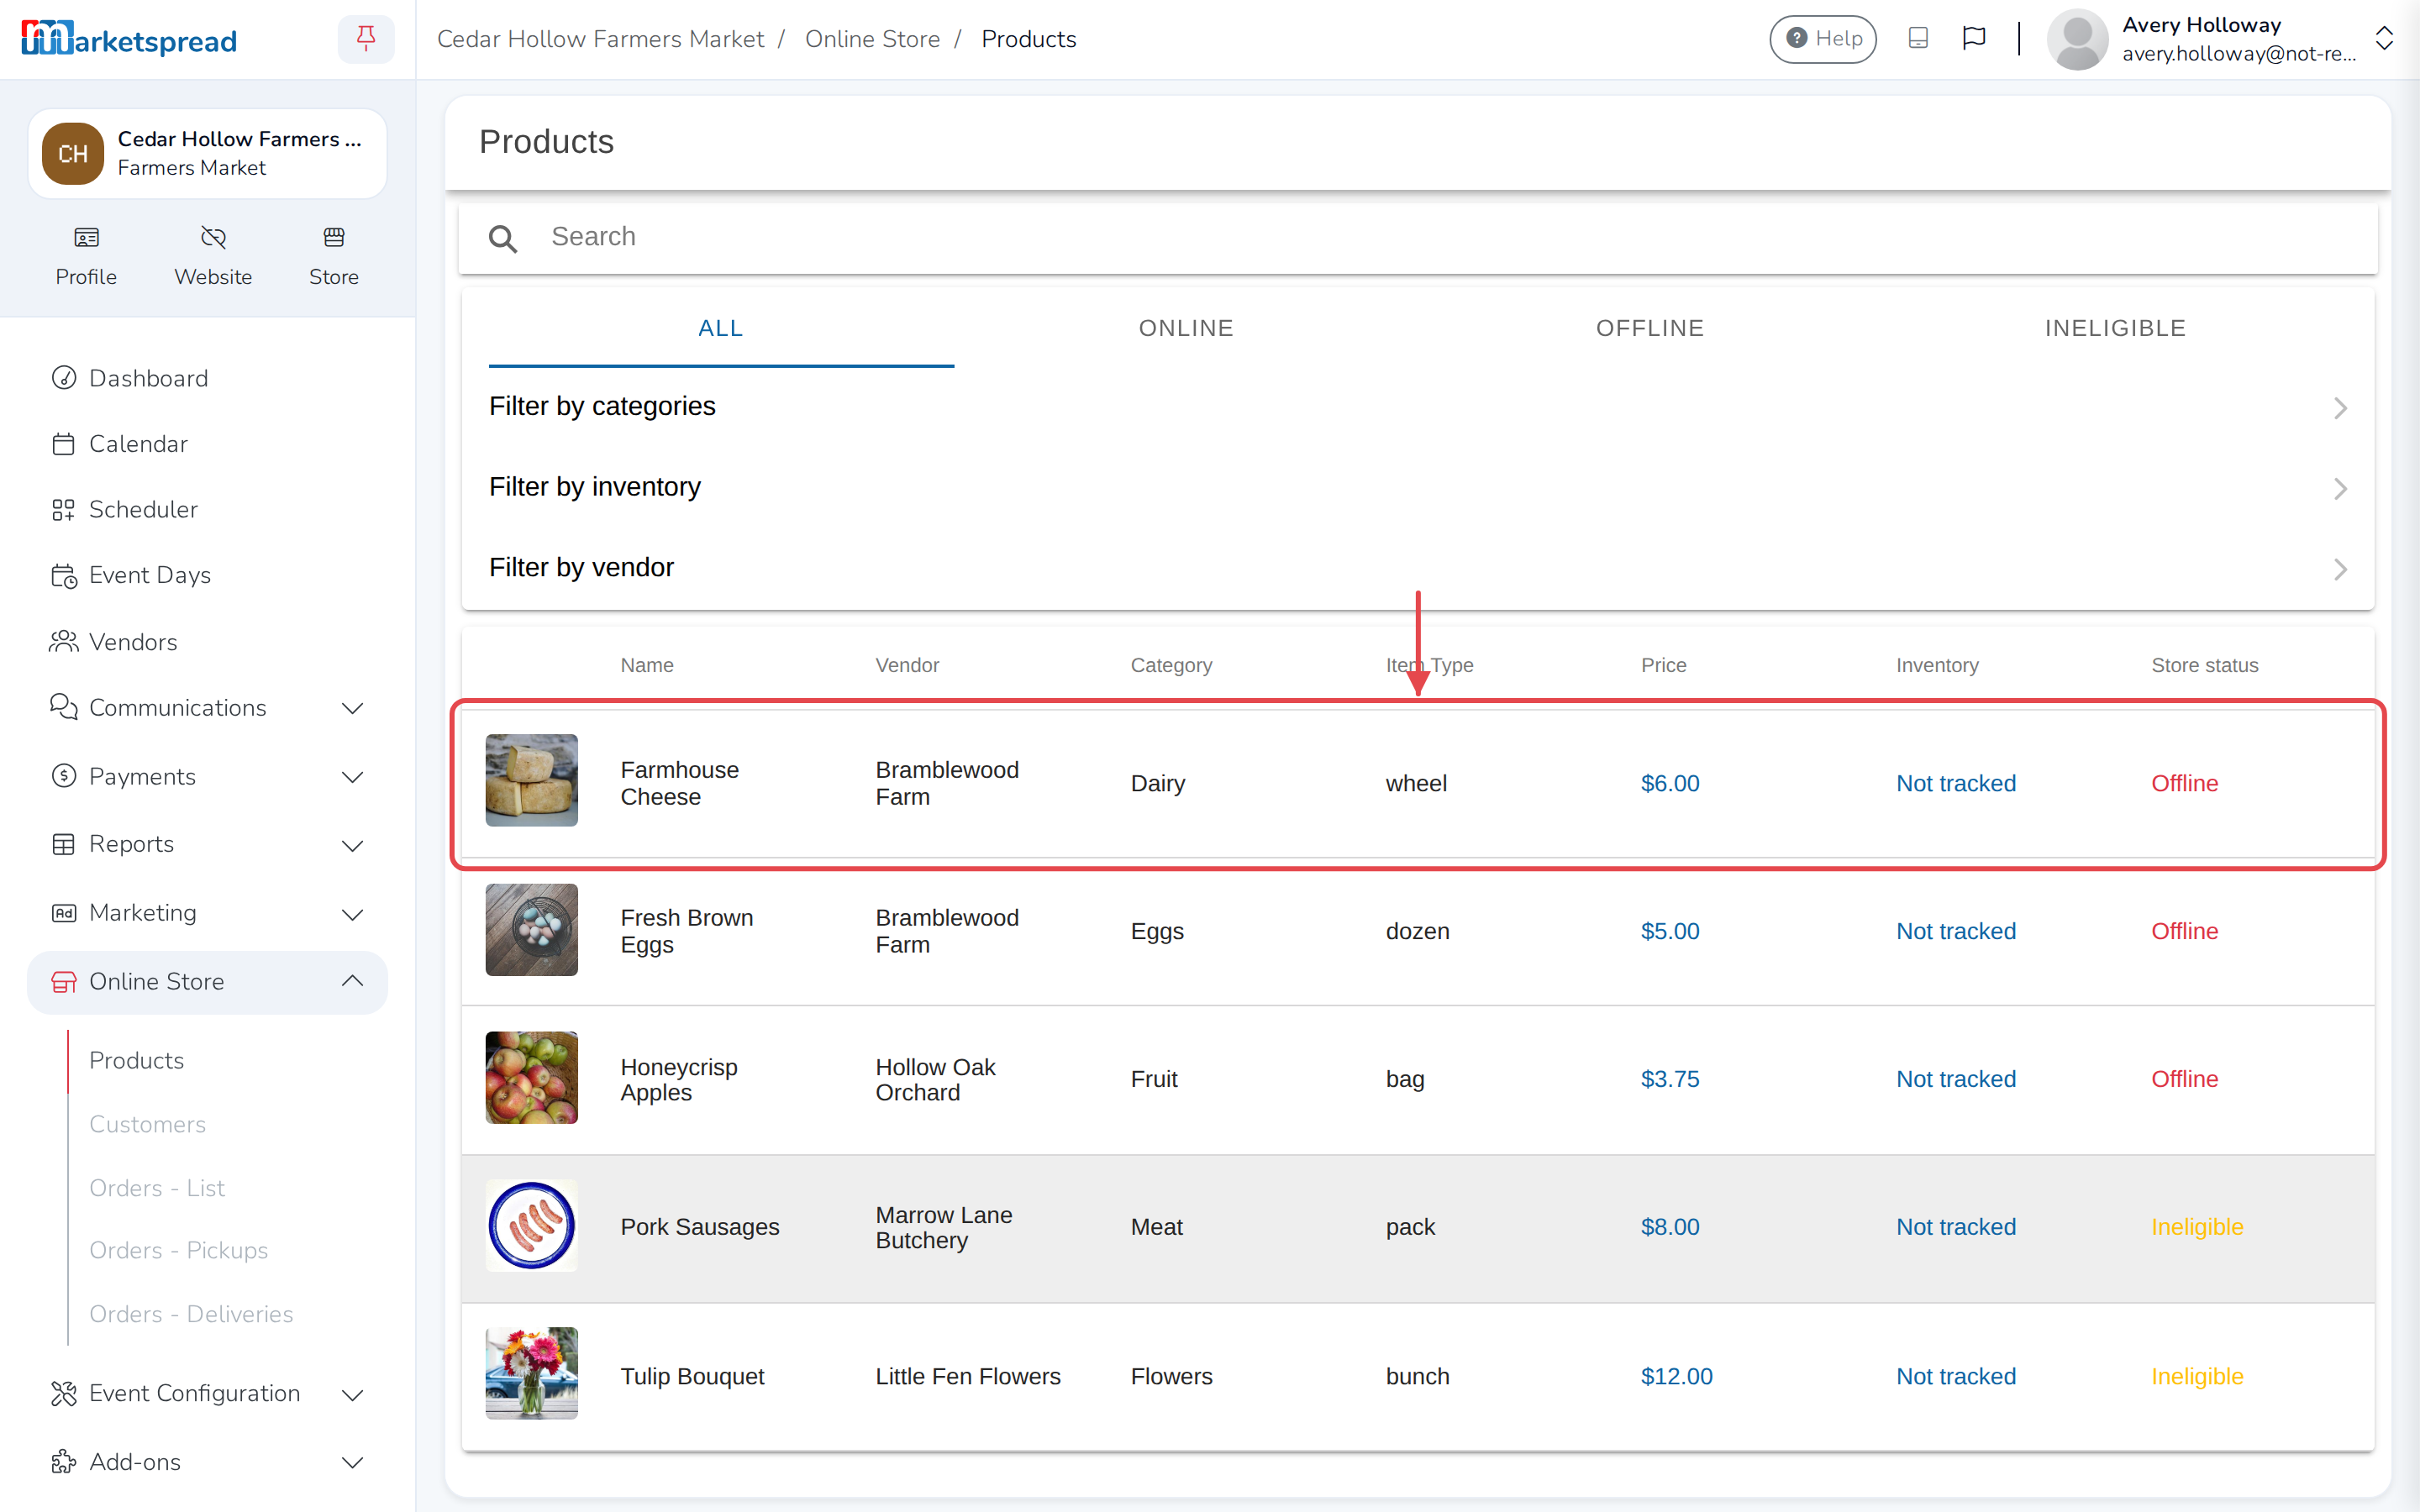The height and width of the screenshot is (1512, 2420).
Task: Open Orders - Deliveries submenu item
Action: click(x=191, y=1314)
